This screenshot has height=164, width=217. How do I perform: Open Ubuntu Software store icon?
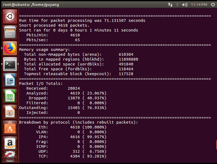click(10, 128)
